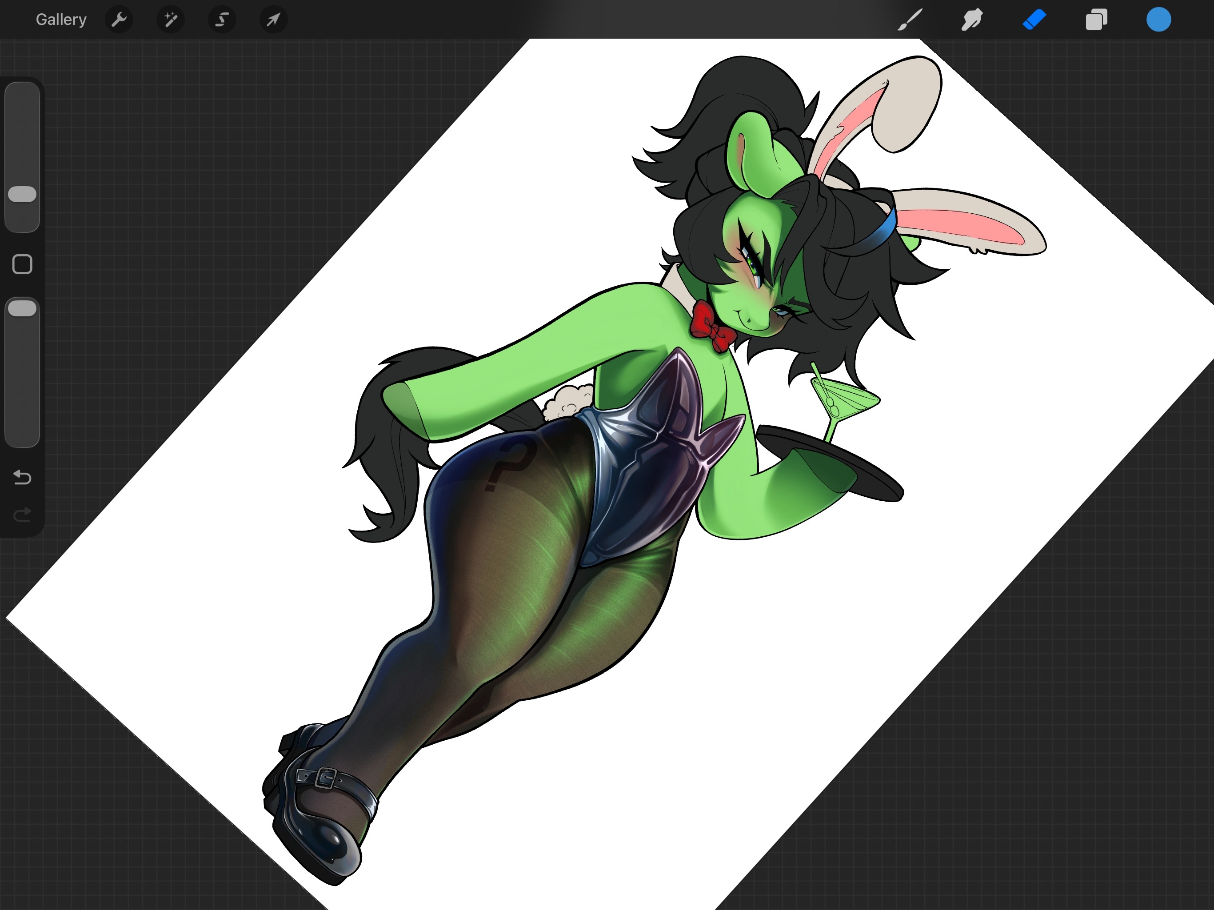Select the blue Eraser tool
The width and height of the screenshot is (1214, 910).
click(1034, 20)
